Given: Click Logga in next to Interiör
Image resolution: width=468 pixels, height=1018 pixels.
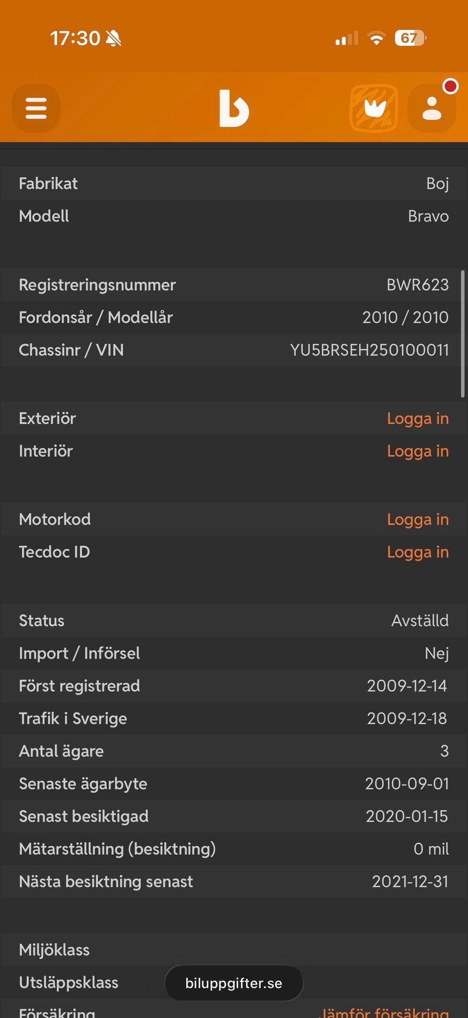Looking at the screenshot, I should [417, 451].
